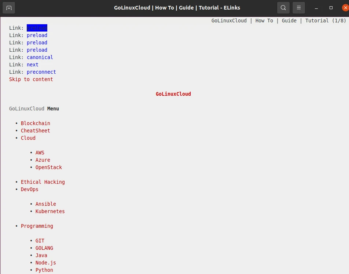Open the preconnect link
The height and width of the screenshot is (274, 349).
pos(41,72)
